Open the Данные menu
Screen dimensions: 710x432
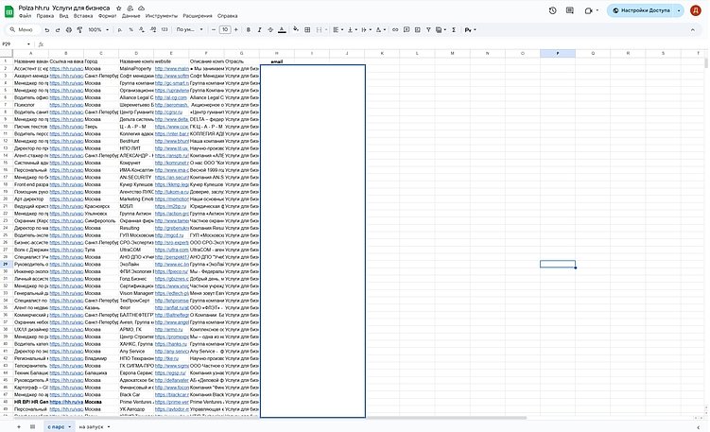(x=130, y=16)
